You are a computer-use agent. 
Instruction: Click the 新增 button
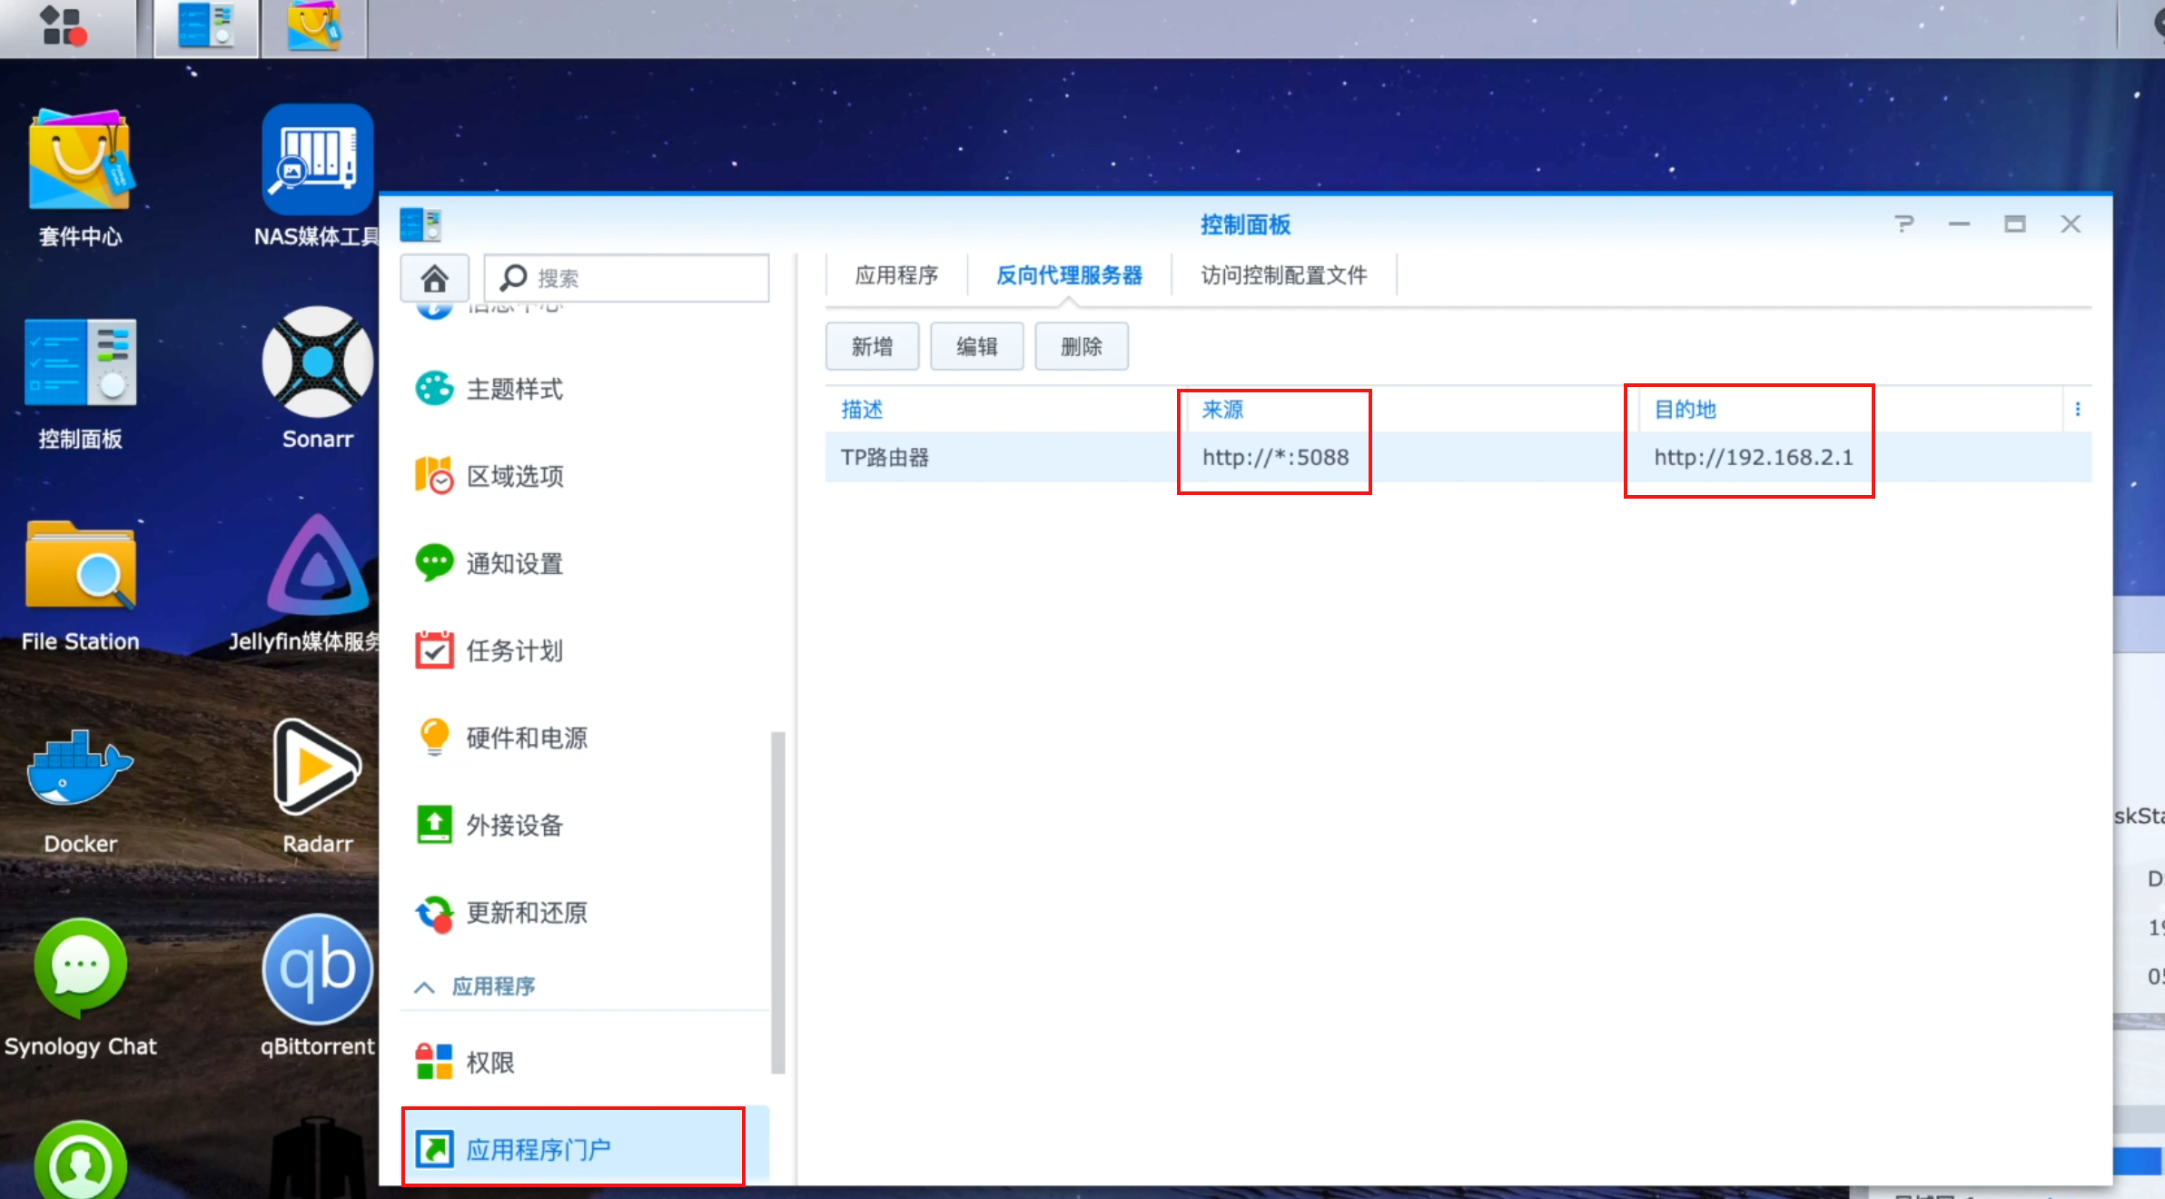[872, 346]
